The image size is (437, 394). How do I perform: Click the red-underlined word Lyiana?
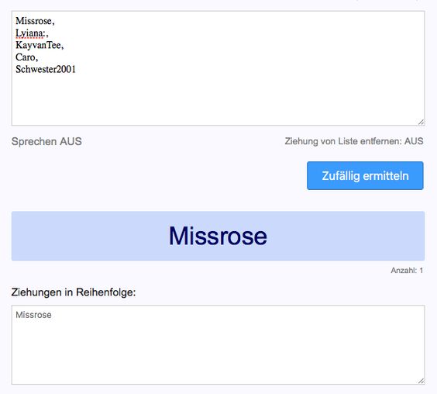click(x=29, y=33)
